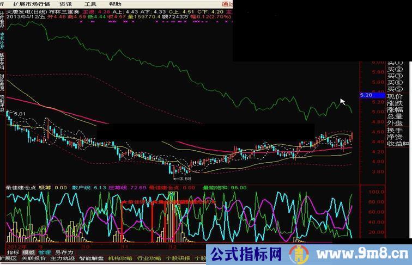Switch to the 基本资料 sidebar tab
The image size is (412, 265).
2,61
